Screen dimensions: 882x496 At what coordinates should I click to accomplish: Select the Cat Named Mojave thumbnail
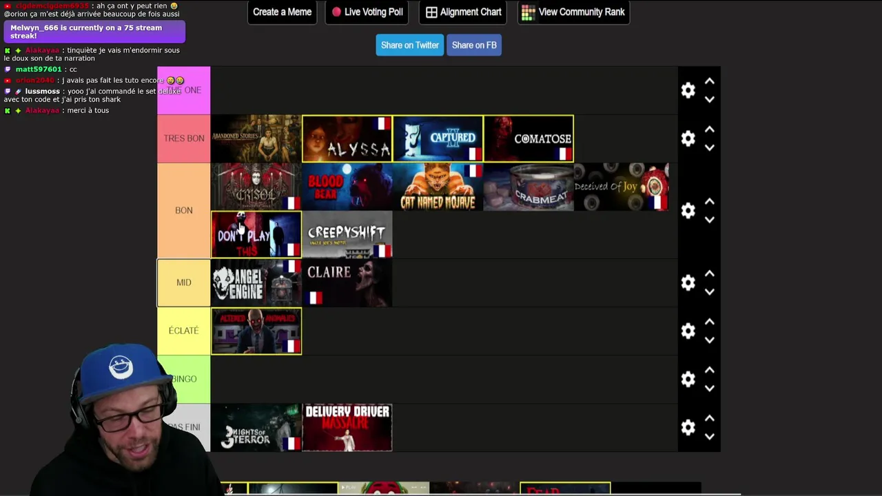click(438, 187)
